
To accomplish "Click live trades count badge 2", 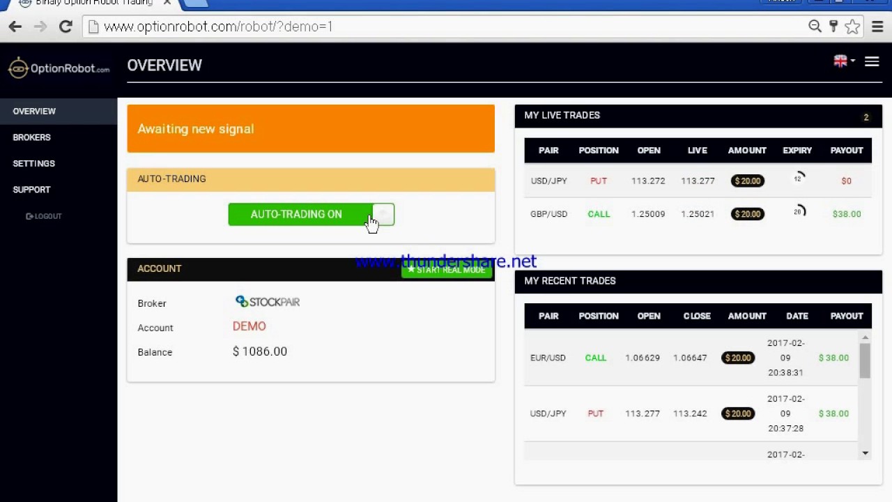I will coord(866,117).
